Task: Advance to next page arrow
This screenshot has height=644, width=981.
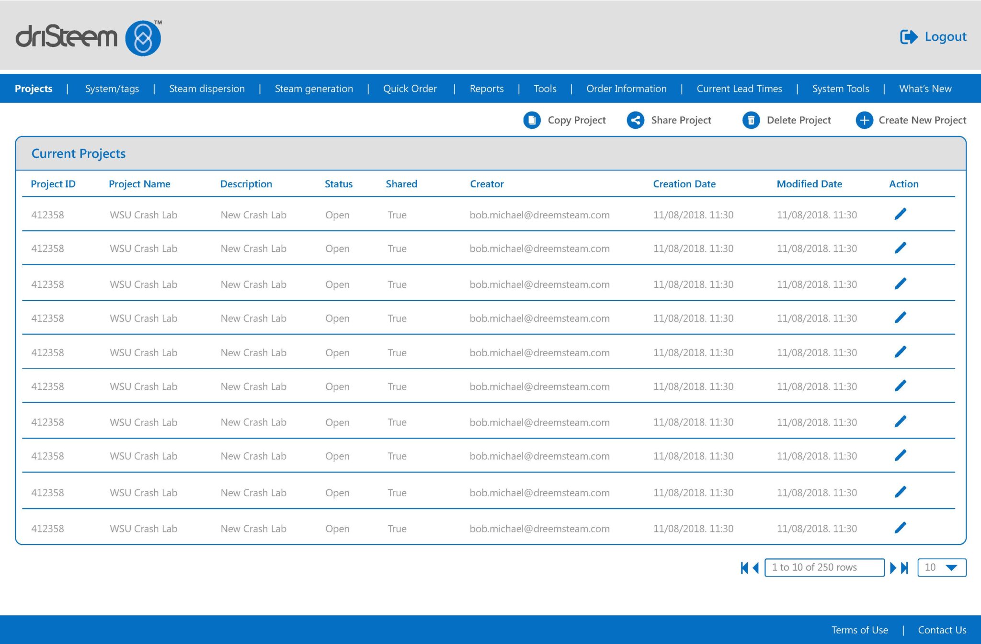Action: (x=893, y=568)
